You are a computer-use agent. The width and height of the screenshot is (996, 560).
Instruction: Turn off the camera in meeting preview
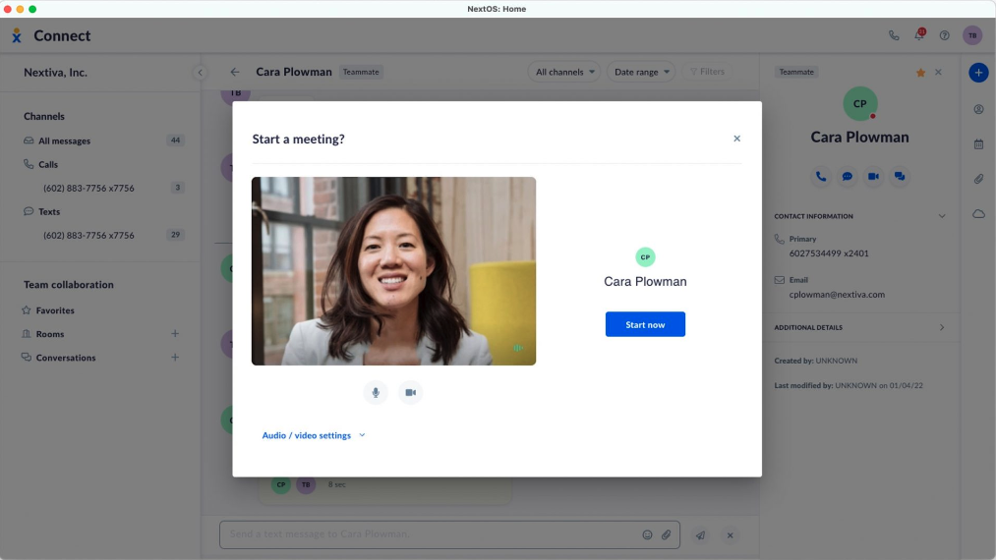pyautogui.click(x=410, y=392)
